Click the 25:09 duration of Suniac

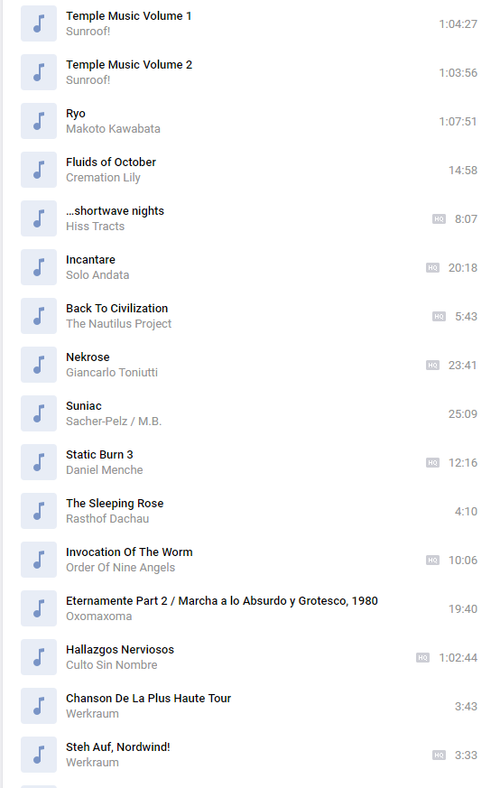point(463,414)
